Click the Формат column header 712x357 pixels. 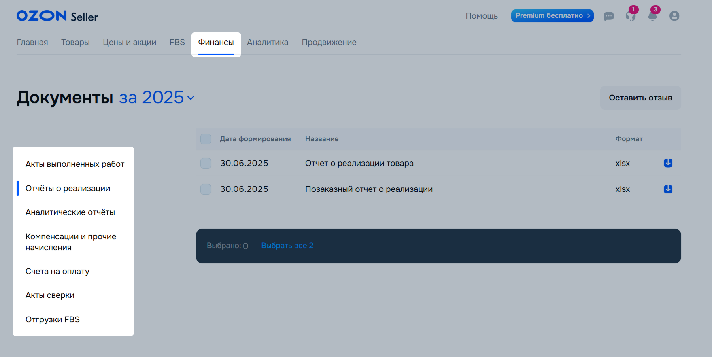pos(629,139)
